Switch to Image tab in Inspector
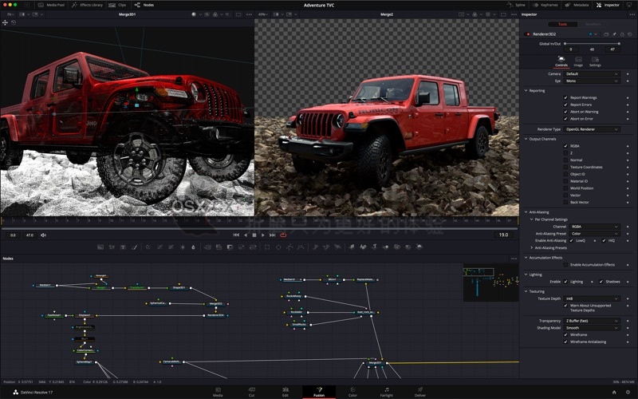The width and height of the screenshot is (638, 399). [578, 61]
